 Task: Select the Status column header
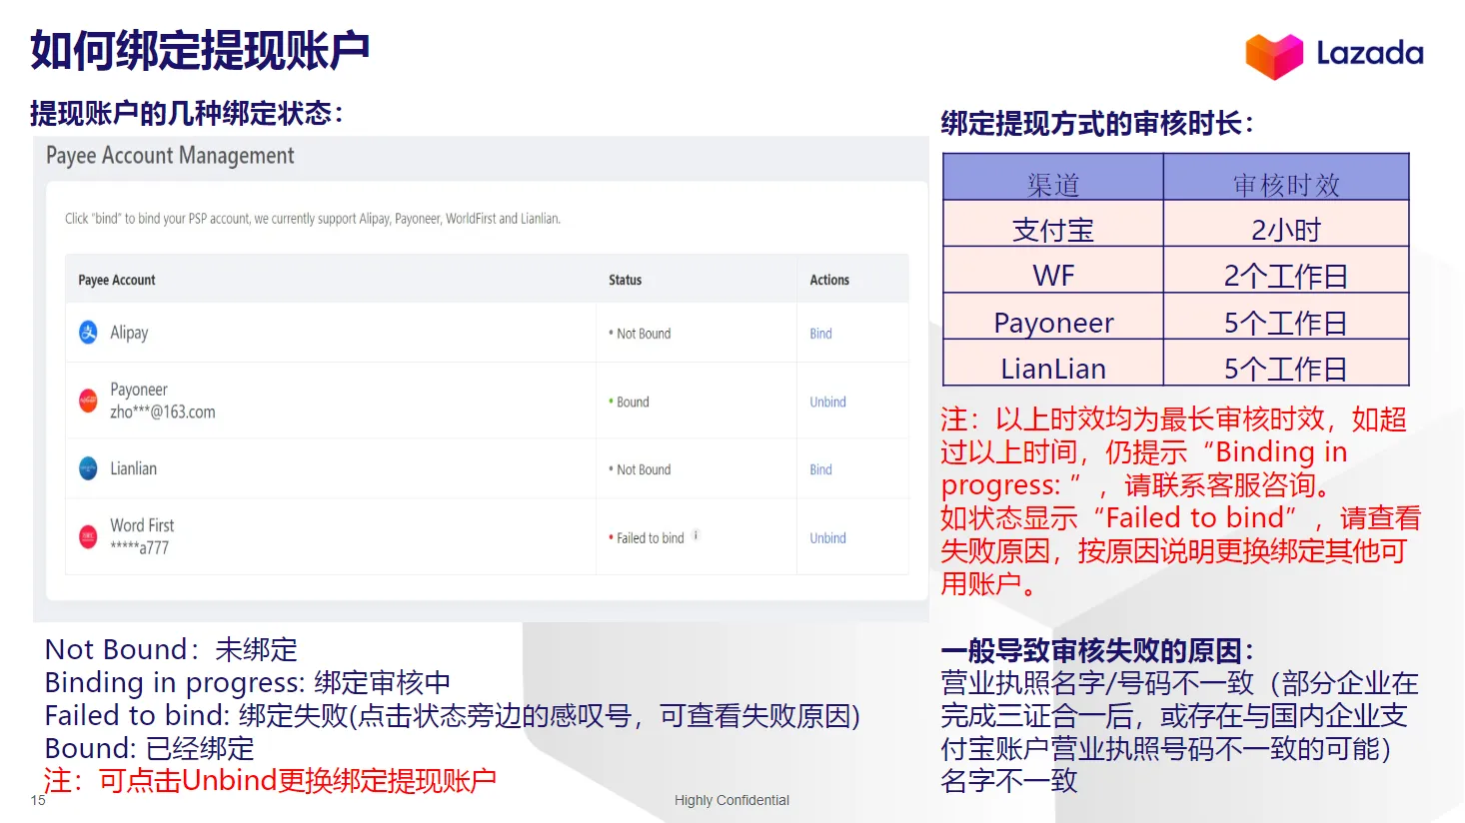tap(624, 279)
